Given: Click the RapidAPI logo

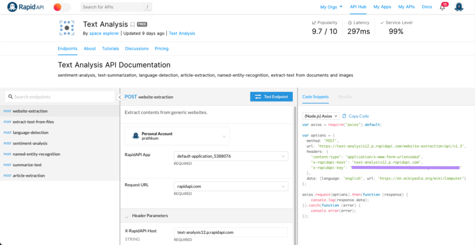Looking at the screenshot, I should [x=26, y=7].
